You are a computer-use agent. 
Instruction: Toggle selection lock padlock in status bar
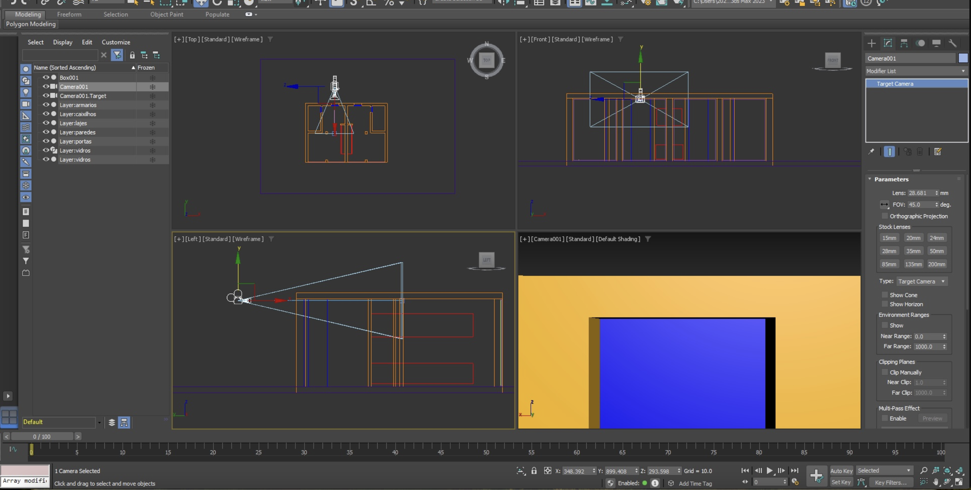pos(534,471)
